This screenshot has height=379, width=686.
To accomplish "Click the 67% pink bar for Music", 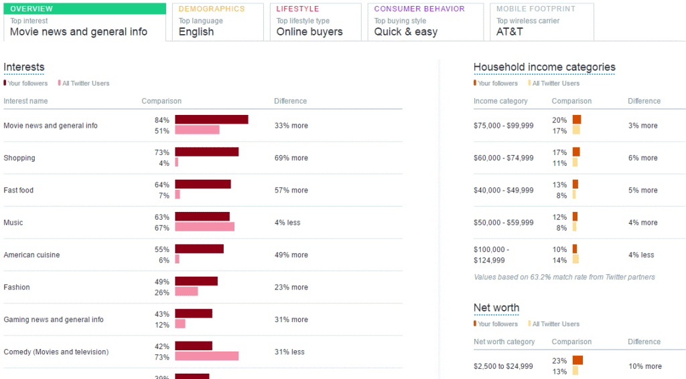I will (204, 227).
